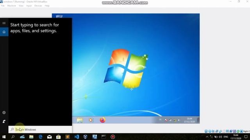The width and height of the screenshot is (250, 140).
Task: Click the Search Windows input field
Action: tap(40, 129)
